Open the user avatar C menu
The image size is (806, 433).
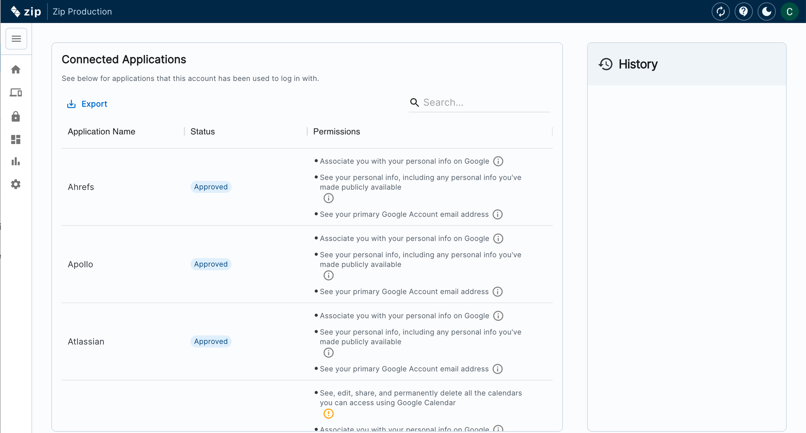click(789, 12)
